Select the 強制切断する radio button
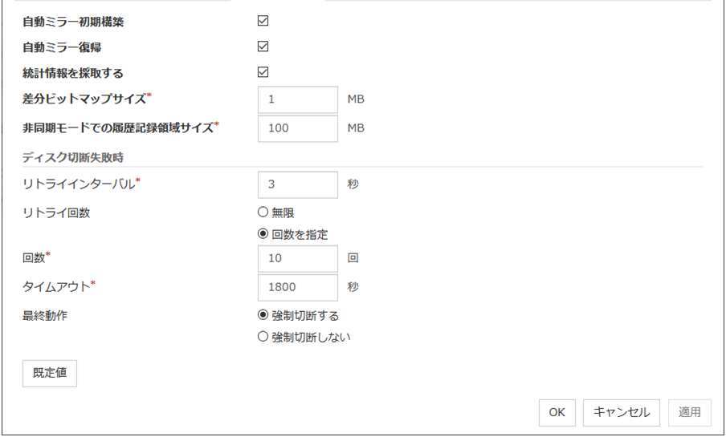The image size is (726, 437). pyautogui.click(x=263, y=315)
